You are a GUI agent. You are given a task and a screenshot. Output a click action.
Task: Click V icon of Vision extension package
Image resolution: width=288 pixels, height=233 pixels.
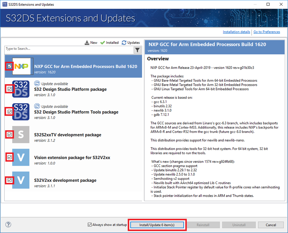pyautogui.click(x=21, y=157)
